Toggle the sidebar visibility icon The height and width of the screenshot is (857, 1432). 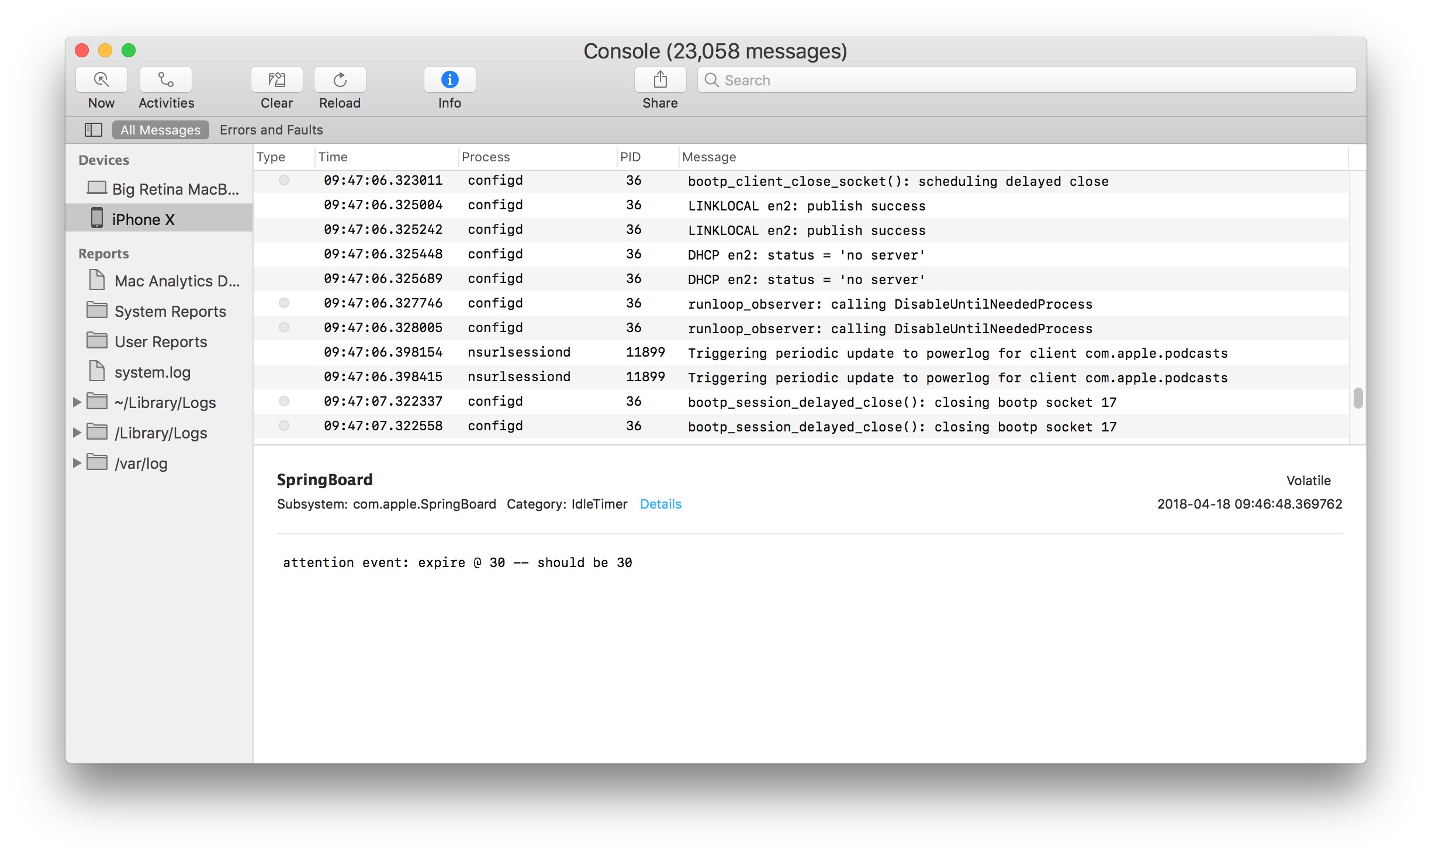[x=94, y=130]
